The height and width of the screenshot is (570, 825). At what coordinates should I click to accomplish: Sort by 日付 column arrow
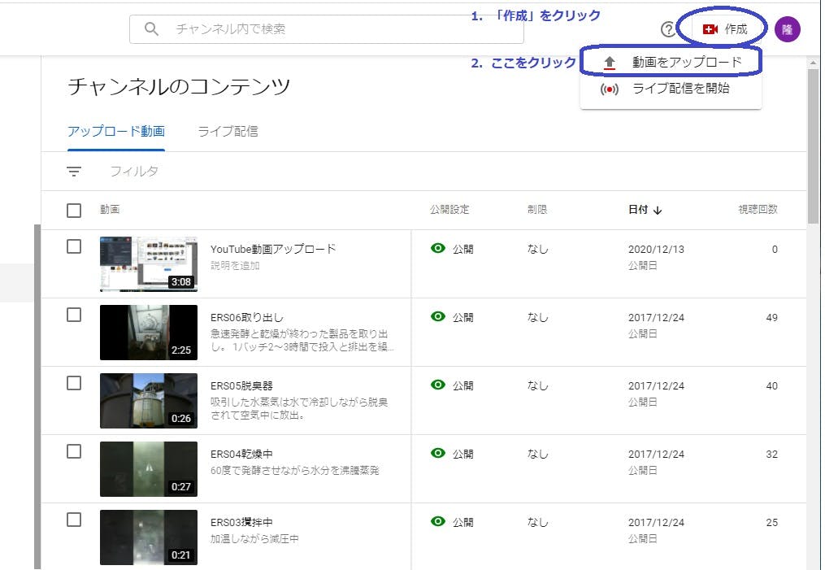tap(658, 210)
